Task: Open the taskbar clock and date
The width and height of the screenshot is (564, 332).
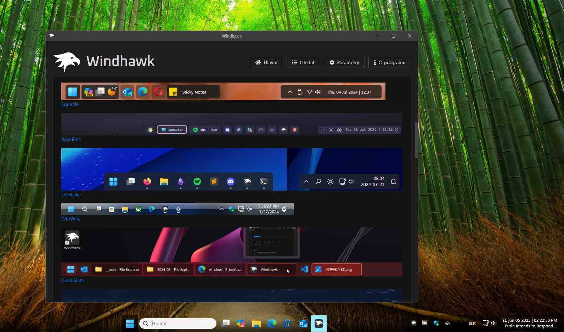Action: pyautogui.click(x=530, y=320)
